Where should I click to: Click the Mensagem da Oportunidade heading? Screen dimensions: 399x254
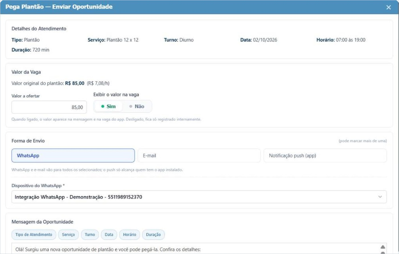tap(42, 222)
